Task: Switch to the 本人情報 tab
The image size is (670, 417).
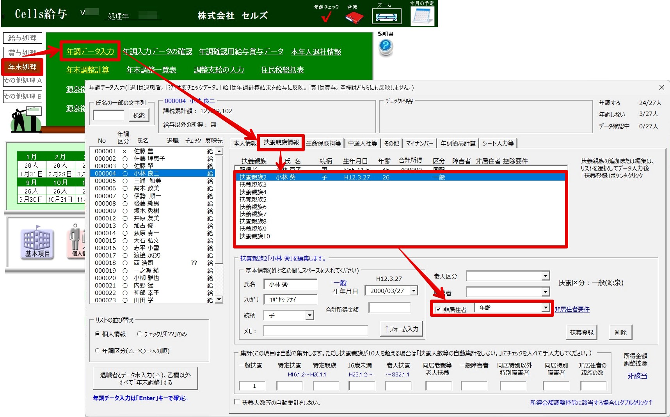Action: (245, 143)
